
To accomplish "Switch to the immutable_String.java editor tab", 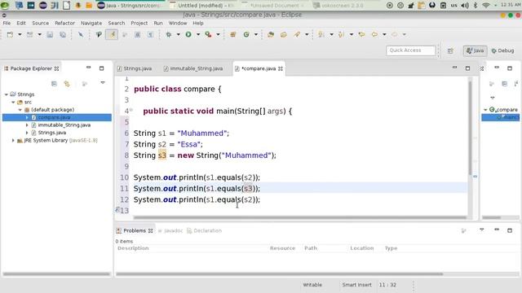I will coord(193,68).
